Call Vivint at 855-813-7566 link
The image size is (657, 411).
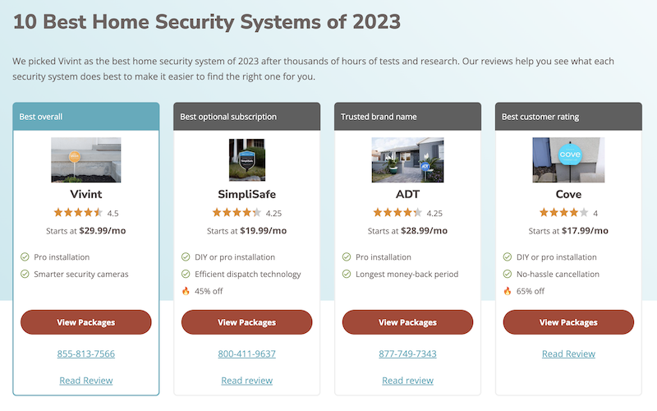(x=85, y=354)
